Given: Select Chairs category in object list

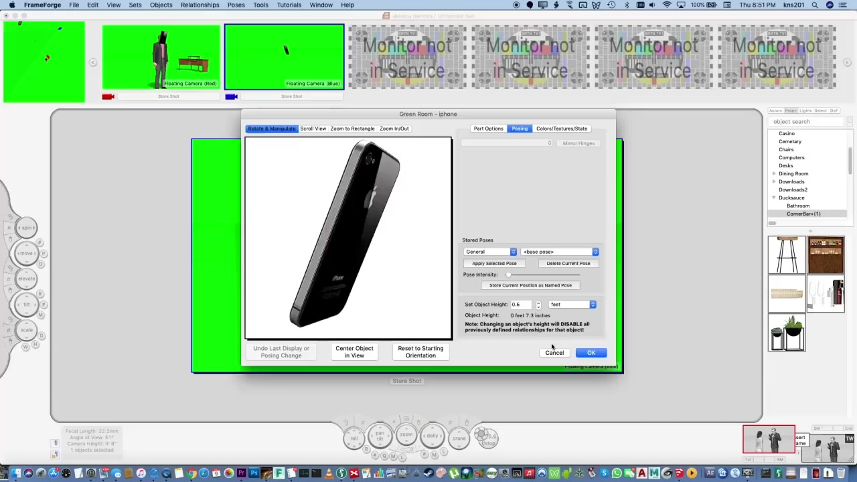Looking at the screenshot, I should click(786, 149).
